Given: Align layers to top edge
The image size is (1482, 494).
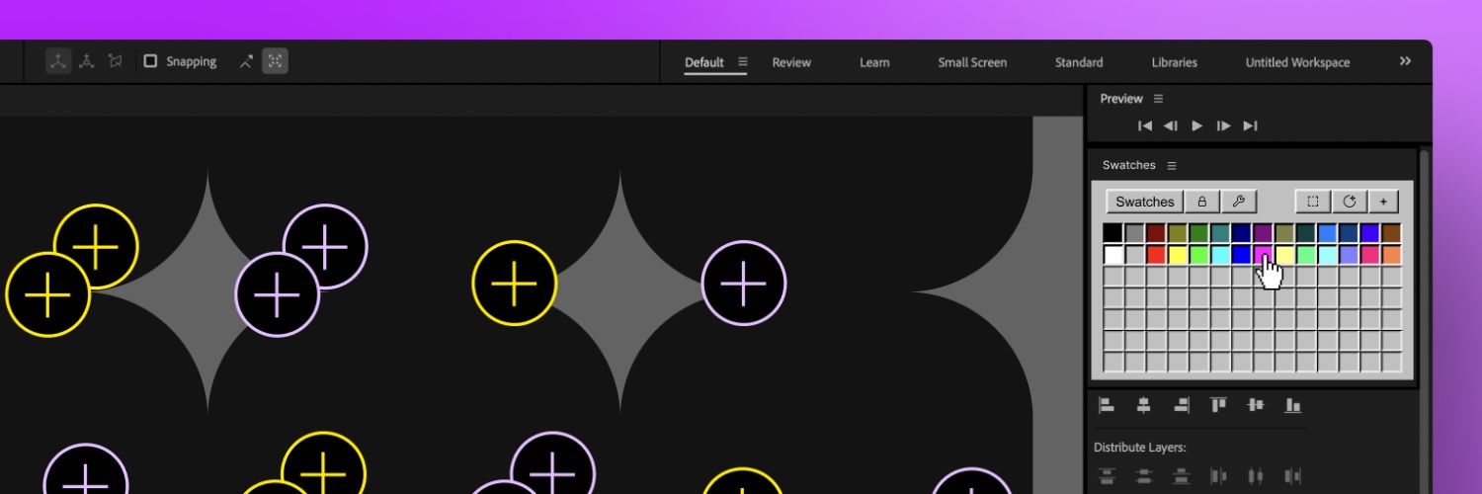Looking at the screenshot, I should point(1218,405).
